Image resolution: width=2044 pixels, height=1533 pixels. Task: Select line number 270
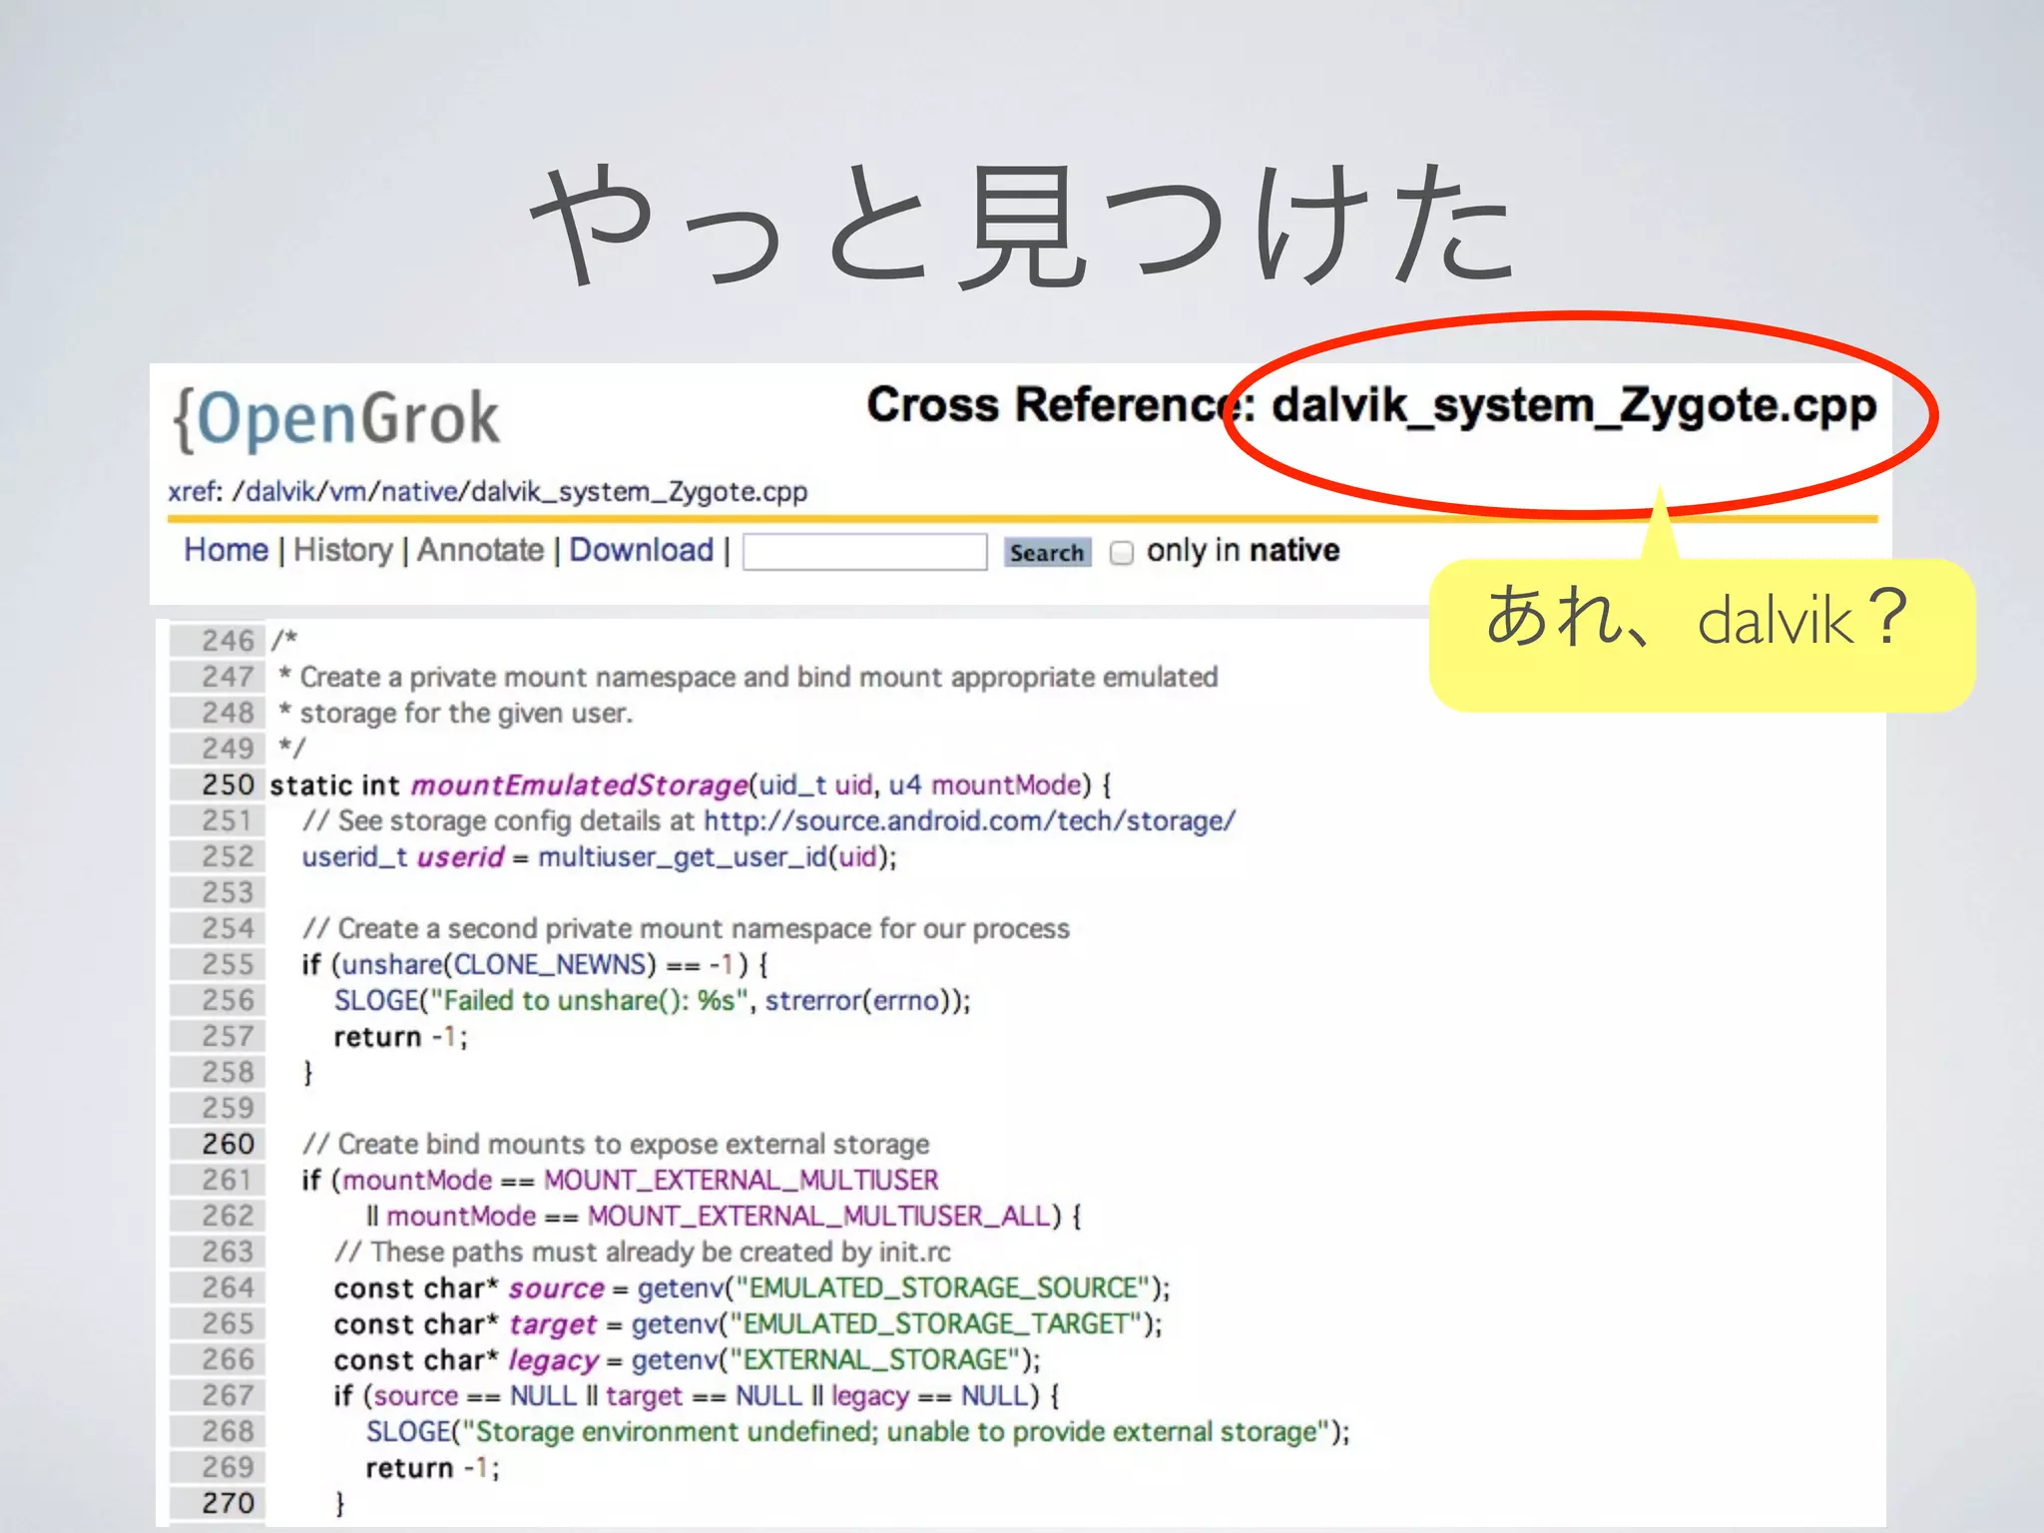click(228, 1504)
